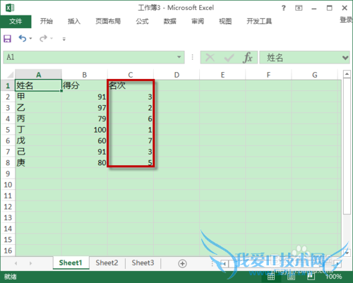Image resolution: width=353 pixels, height=283 pixels.
Task: Click the 就绪 Ready status indicator
Action: pyautogui.click(x=11, y=277)
